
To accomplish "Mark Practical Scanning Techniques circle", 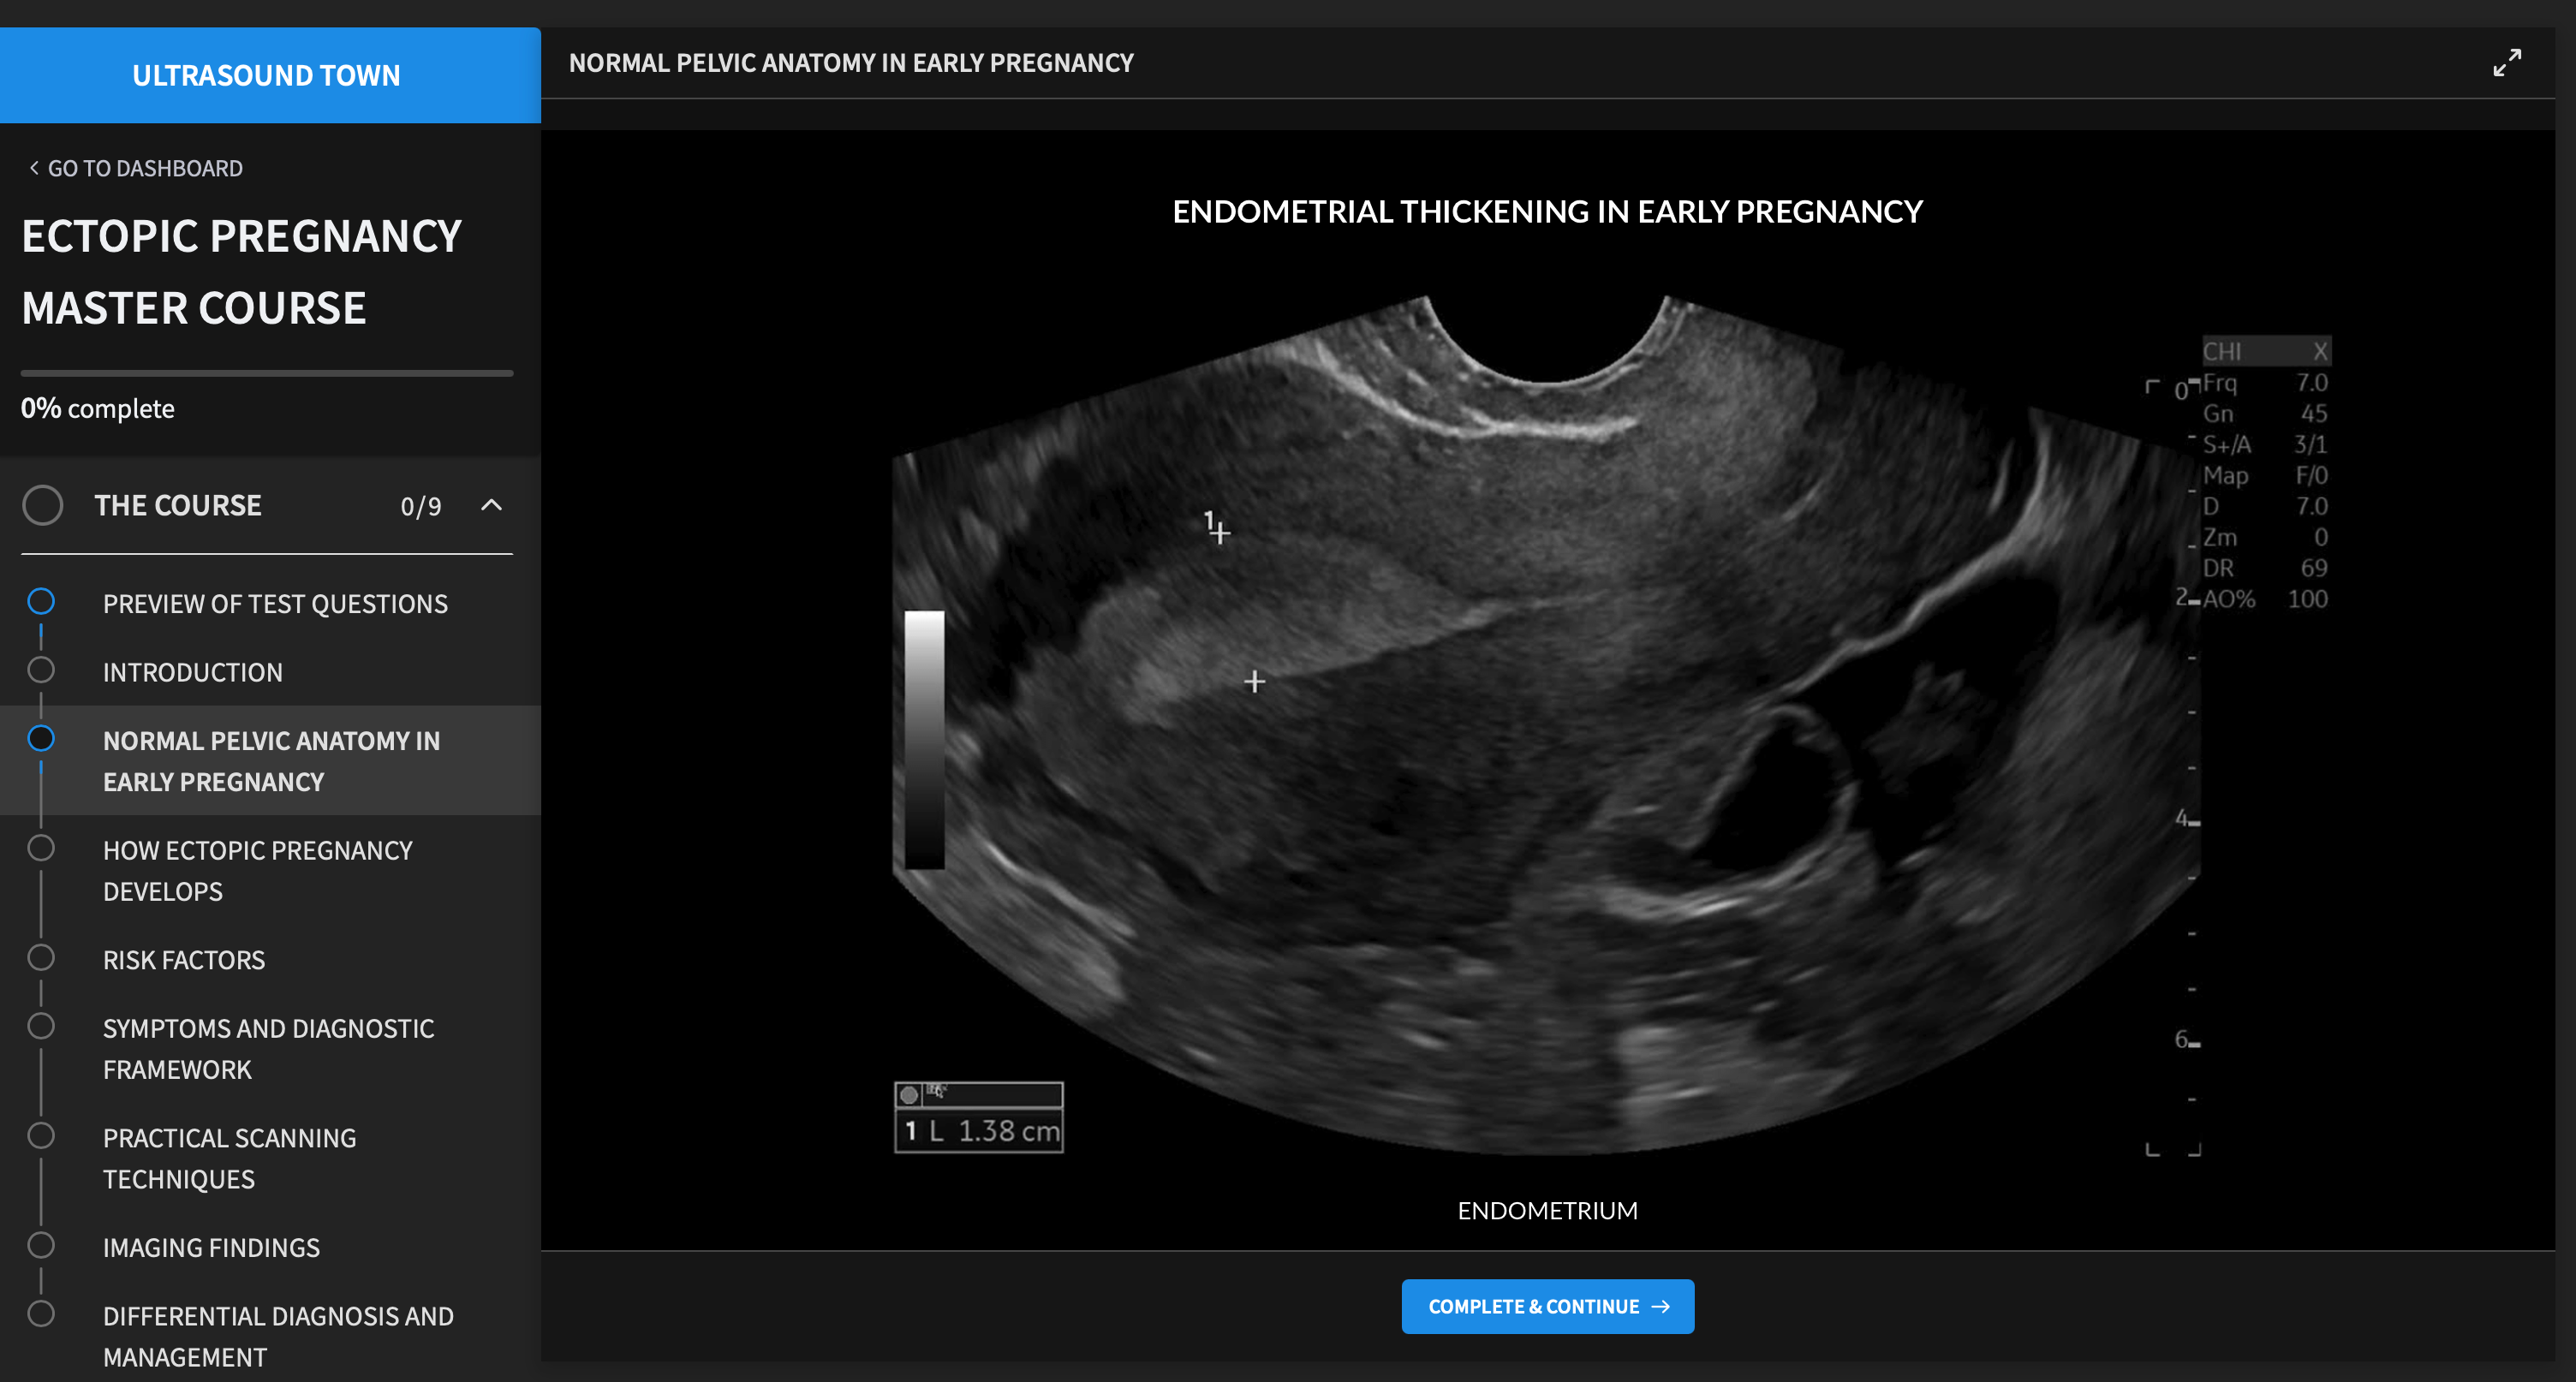I will (41, 1135).
